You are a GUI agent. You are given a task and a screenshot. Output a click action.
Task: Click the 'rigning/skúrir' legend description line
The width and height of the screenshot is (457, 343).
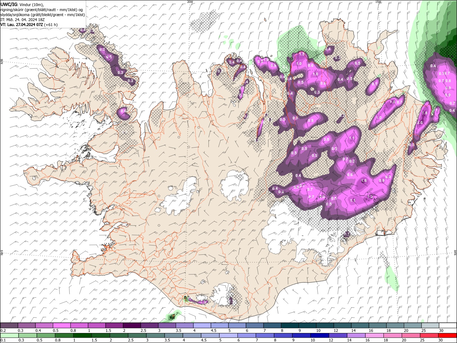[42, 10]
